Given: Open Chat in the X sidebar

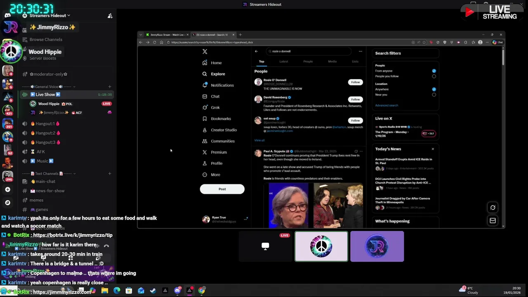Looking at the screenshot, I should point(211,96).
